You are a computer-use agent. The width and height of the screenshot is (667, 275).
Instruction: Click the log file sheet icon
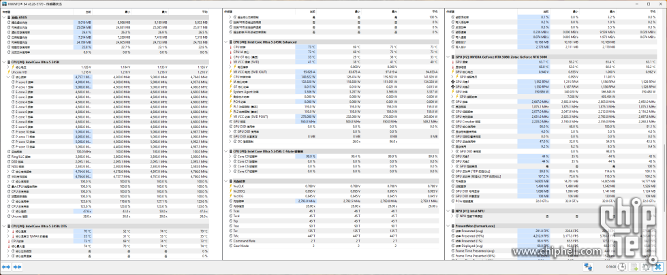tap(634, 266)
